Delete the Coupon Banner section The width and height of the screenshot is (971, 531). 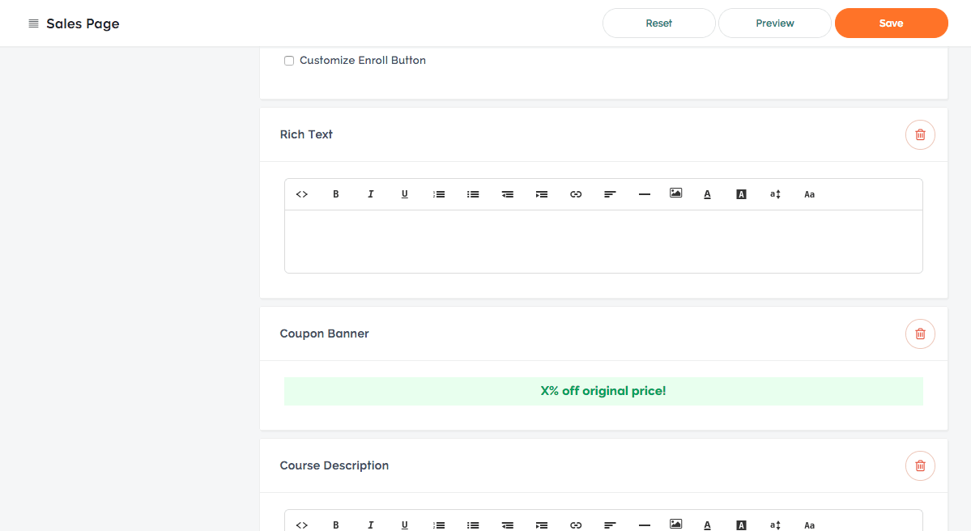pyautogui.click(x=920, y=333)
